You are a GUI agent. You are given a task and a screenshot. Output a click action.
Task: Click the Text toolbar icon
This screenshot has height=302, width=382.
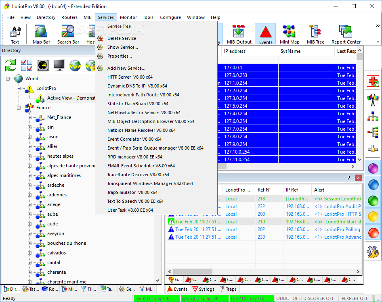15,35
